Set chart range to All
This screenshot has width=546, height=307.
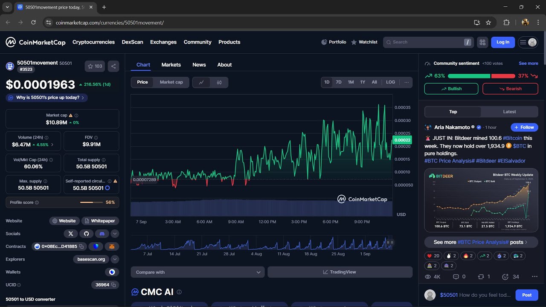[374, 82]
